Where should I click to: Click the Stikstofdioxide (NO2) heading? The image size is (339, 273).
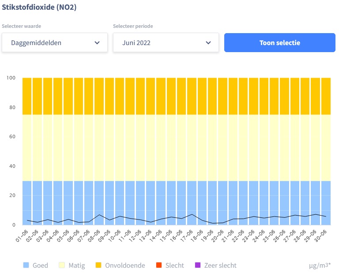point(39,7)
